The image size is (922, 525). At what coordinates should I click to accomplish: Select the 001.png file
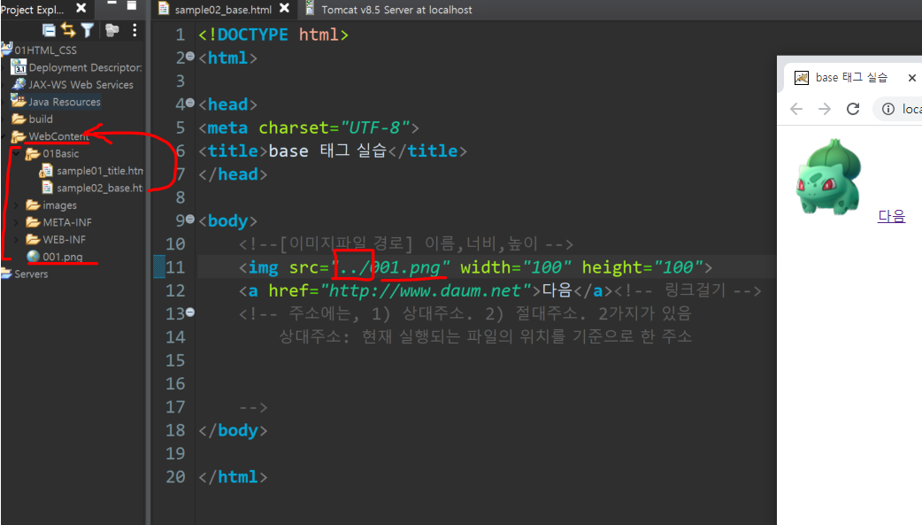62,257
